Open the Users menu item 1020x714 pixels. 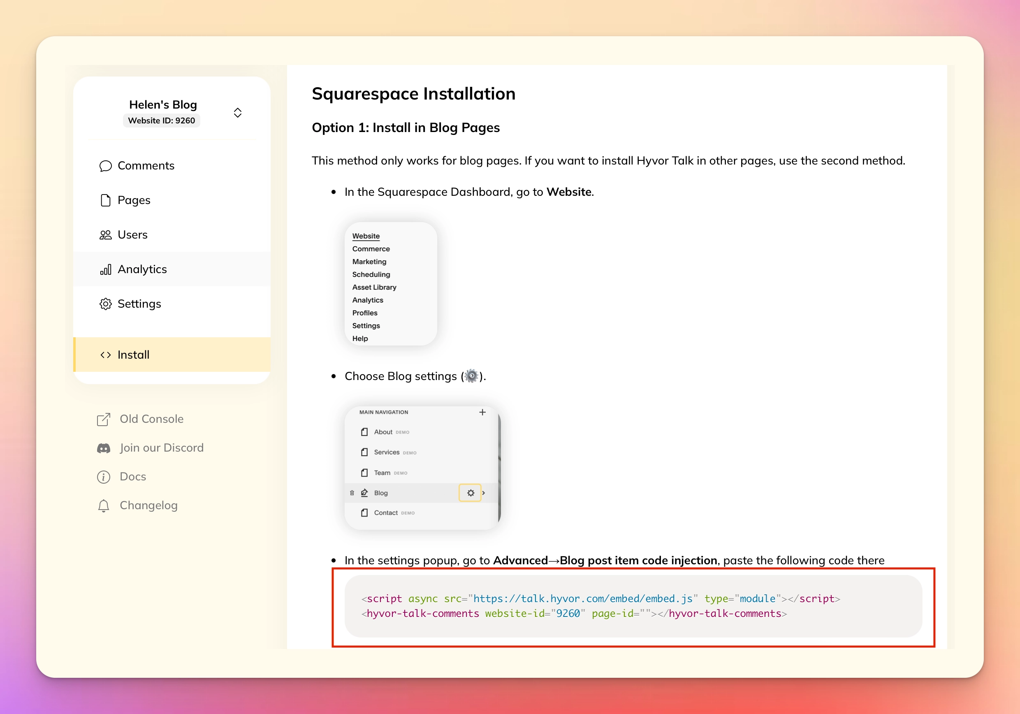172,234
